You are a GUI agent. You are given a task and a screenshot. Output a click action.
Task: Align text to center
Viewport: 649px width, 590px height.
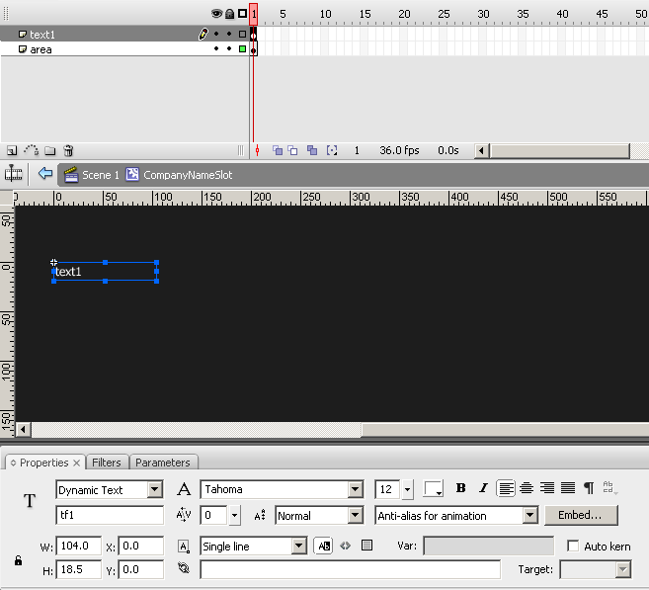[527, 488]
